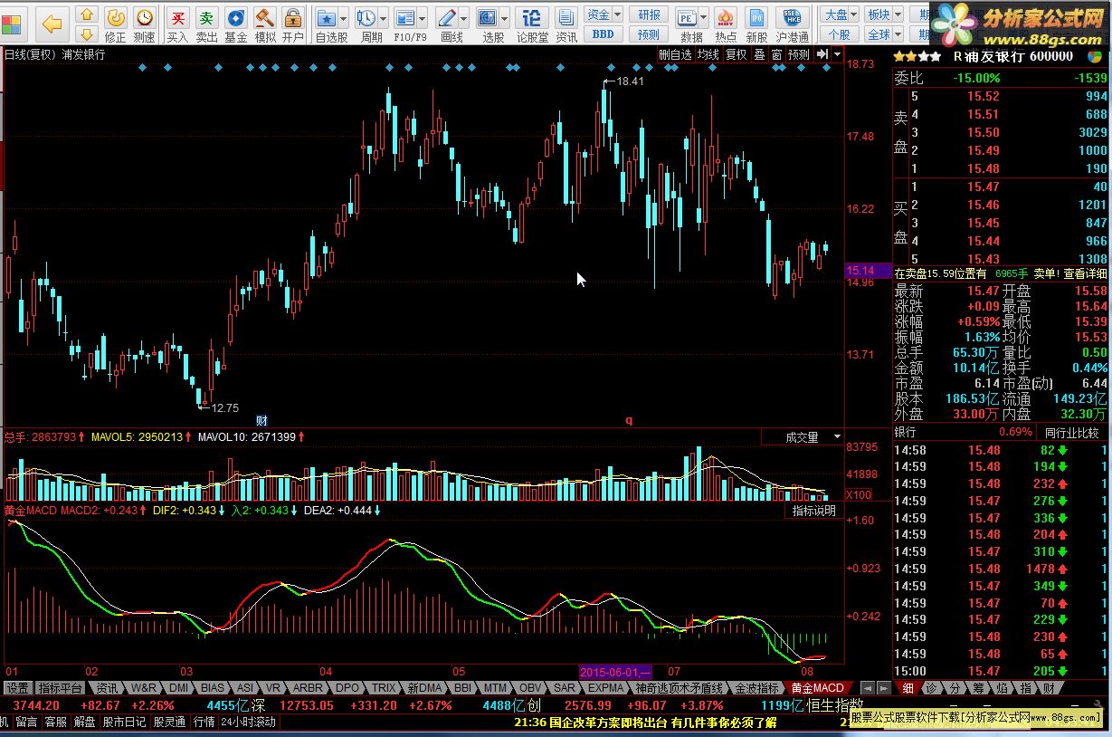
Task: Select the 细 detail tab in the right panel
Action: click(908, 688)
